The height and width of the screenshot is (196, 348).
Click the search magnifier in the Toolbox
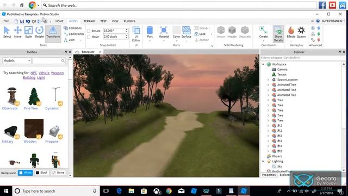(x=63, y=60)
